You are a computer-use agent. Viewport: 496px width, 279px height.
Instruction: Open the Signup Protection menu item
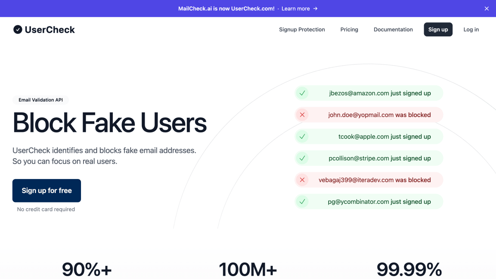point(302,29)
